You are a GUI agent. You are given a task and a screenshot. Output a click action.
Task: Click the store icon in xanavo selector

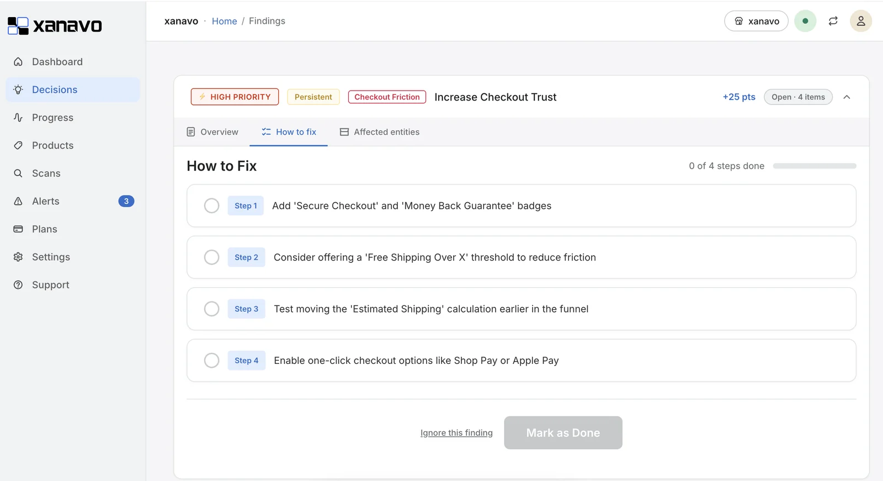(x=739, y=21)
